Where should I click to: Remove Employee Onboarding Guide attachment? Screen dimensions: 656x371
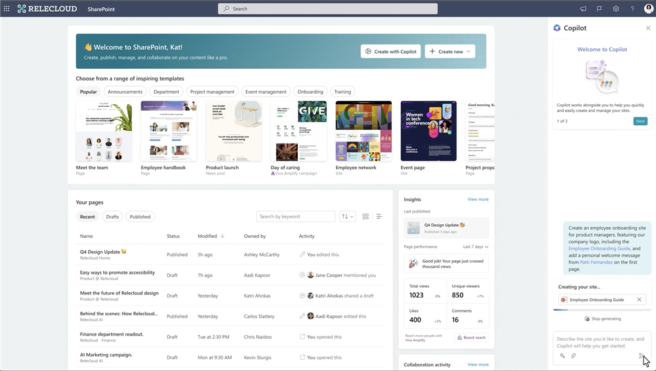point(639,300)
